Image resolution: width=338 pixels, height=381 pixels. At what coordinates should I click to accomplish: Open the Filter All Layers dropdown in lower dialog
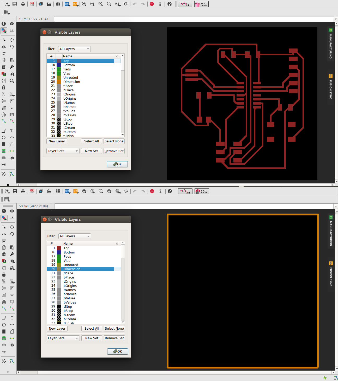click(75, 236)
